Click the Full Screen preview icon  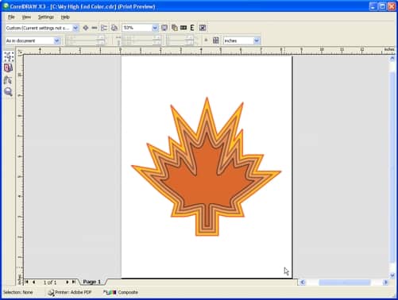pos(164,28)
